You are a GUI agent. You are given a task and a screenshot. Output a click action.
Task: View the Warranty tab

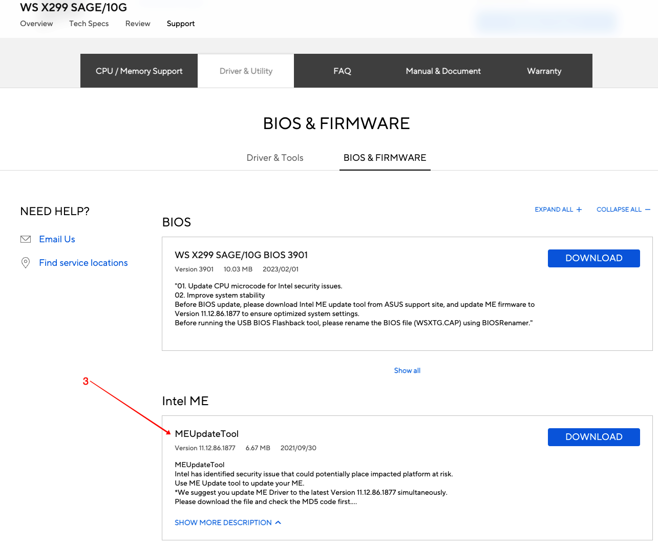[544, 71]
